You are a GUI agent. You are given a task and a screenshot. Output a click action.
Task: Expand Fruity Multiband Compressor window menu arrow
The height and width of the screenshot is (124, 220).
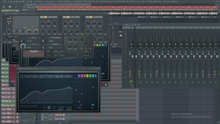click(x=3, y=13)
